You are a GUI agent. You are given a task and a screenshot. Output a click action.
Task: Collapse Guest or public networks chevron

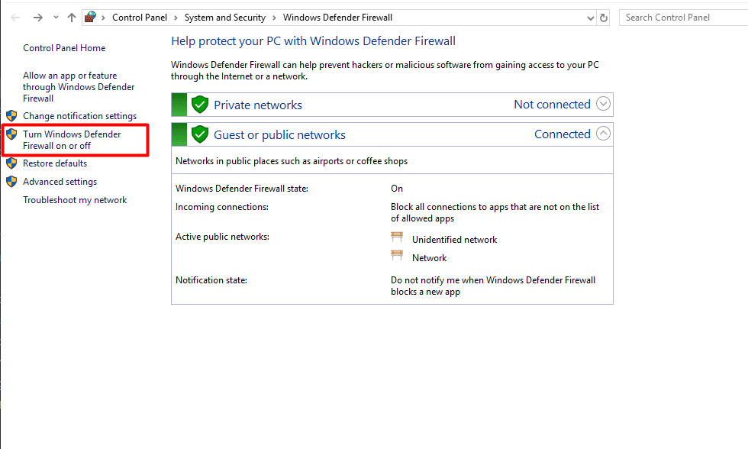(x=603, y=133)
